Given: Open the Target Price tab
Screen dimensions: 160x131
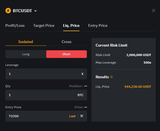Looking at the screenshot, I should 44,25.
